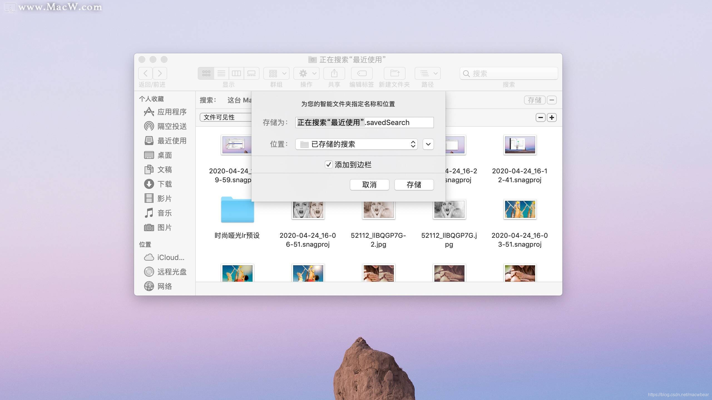Open the group (群组) dropdown
This screenshot has width=712, height=400.
pos(276,73)
